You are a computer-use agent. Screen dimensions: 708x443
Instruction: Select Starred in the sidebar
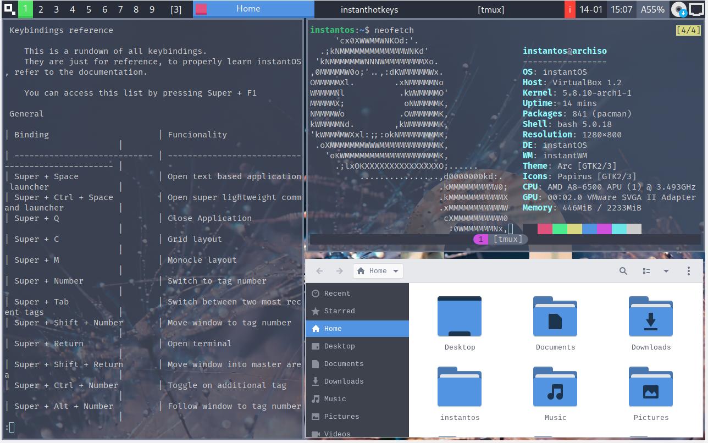pos(357,311)
